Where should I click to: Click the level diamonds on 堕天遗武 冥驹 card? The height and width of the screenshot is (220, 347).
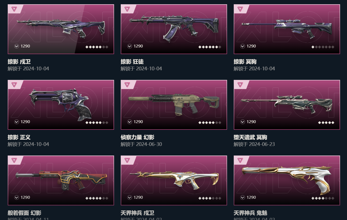coord(326,123)
